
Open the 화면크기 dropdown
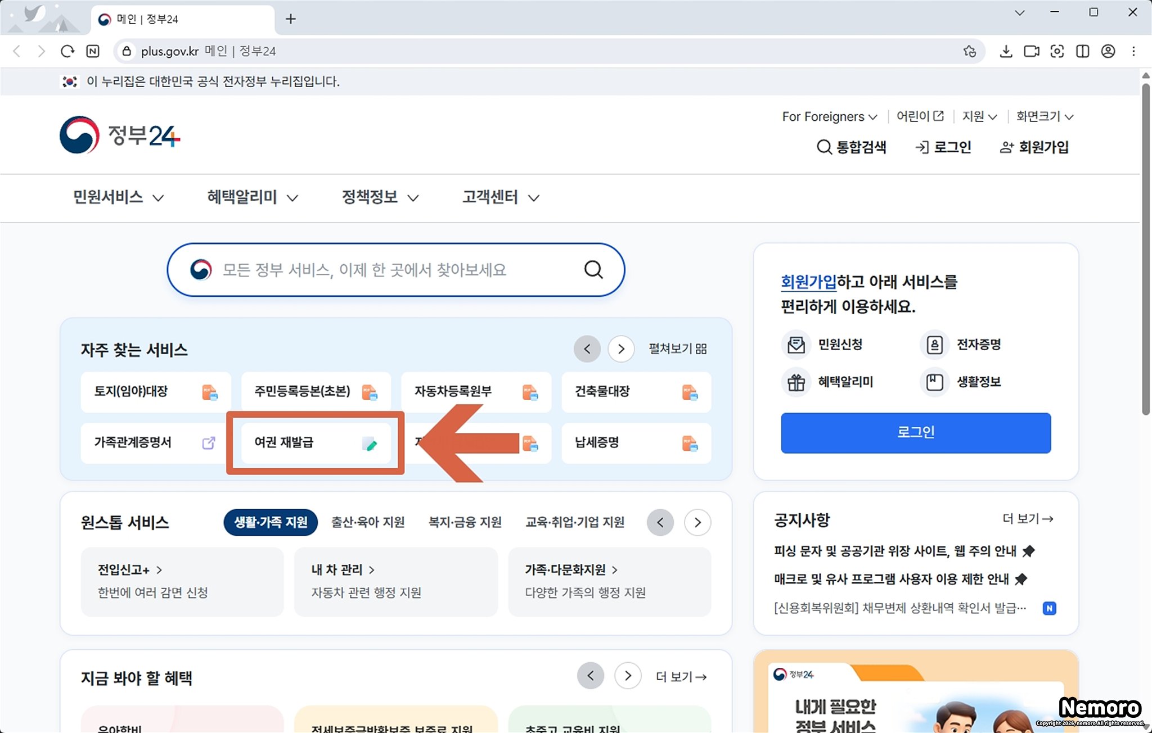[1045, 116]
